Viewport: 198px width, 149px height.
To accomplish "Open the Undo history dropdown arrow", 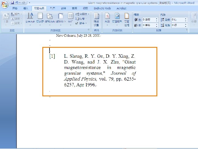I will (x=20, y=2).
